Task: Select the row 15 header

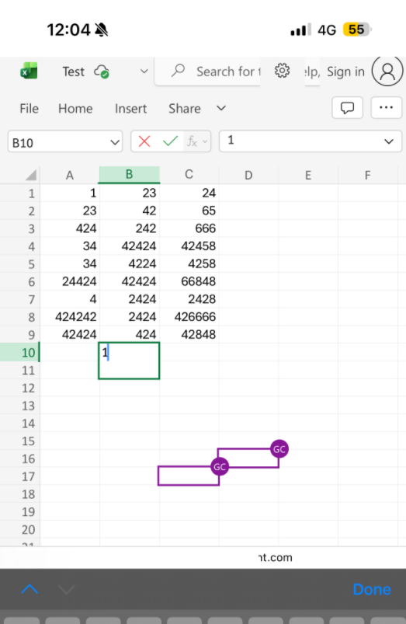Action: pyautogui.click(x=20, y=441)
